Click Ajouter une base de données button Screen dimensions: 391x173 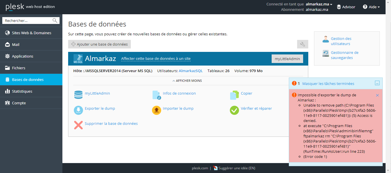(99, 44)
